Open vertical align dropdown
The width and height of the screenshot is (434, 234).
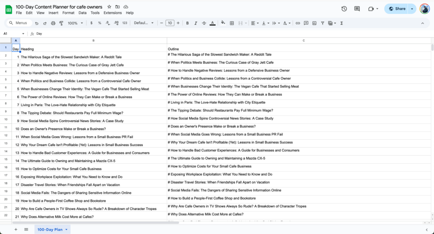pos(266,23)
